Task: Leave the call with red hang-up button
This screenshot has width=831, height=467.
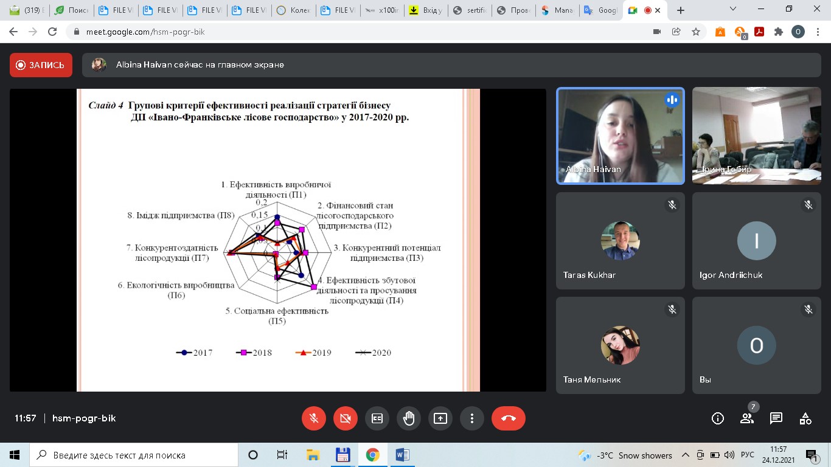Action: pos(509,418)
